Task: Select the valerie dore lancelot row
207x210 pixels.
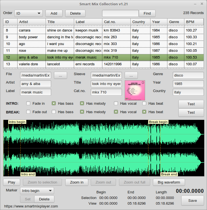Action: click(x=57, y=64)
